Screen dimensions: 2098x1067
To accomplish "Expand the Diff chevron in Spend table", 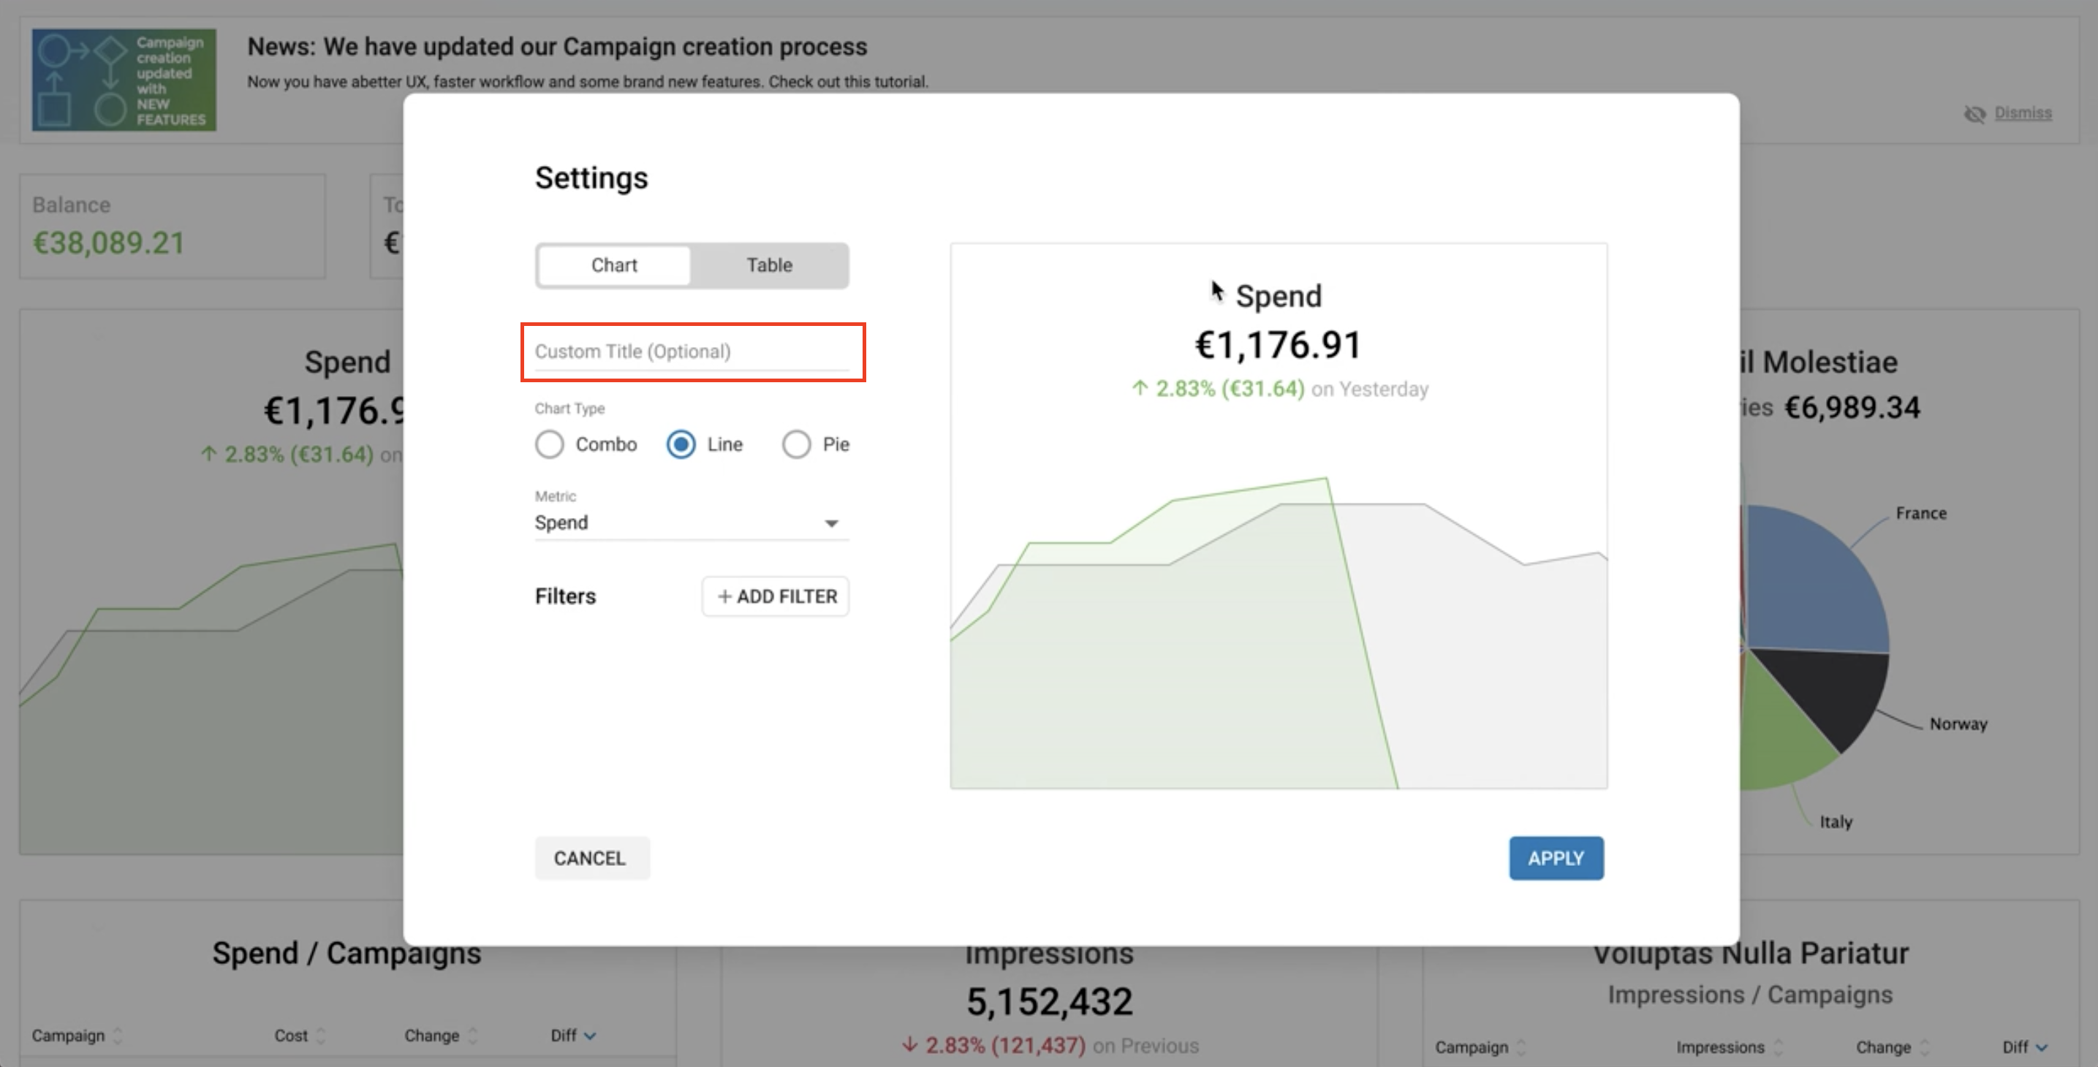I will [x=591, y=1036].
